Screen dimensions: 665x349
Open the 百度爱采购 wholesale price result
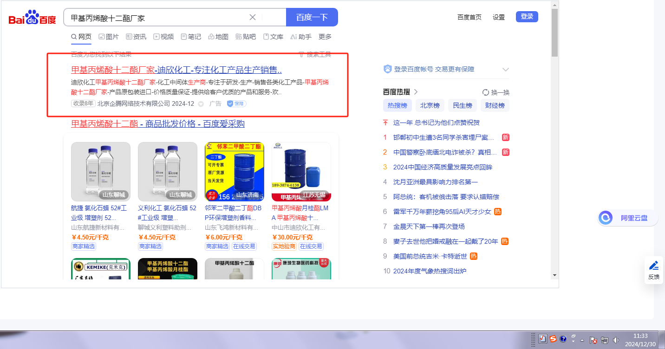pyautogui.click(x=158, y=124)
